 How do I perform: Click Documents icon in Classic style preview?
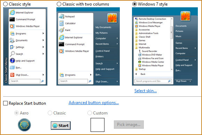12,40
